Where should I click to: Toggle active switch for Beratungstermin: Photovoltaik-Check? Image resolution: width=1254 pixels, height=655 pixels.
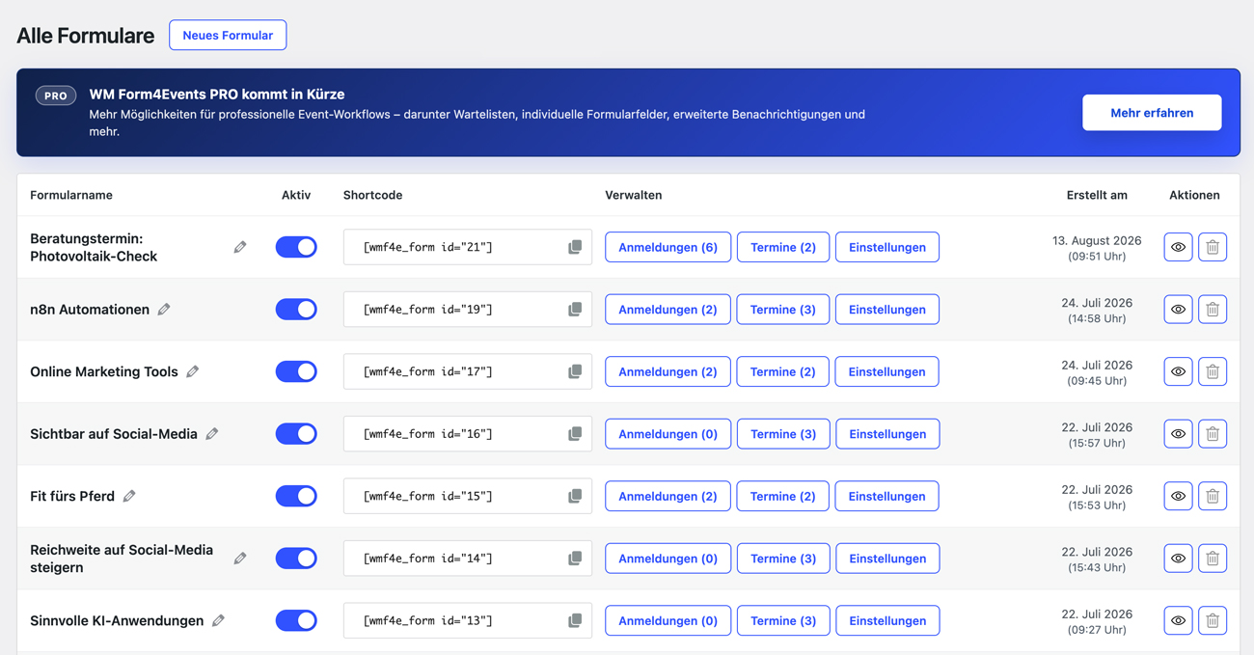[x=296, y=247]
